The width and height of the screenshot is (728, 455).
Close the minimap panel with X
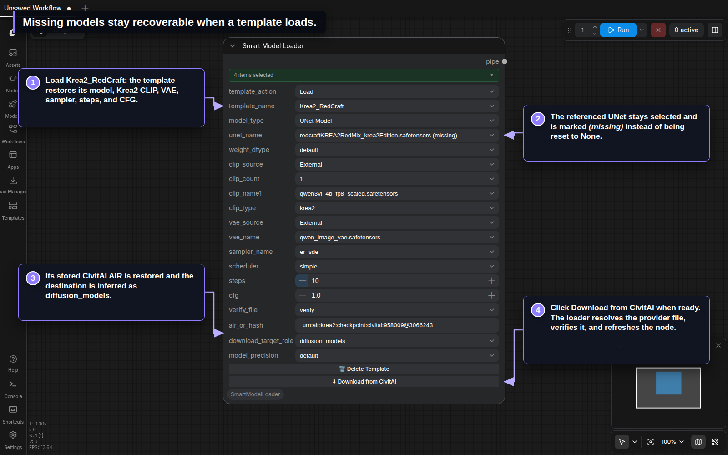pyautogui.click(x=718, y=345)
